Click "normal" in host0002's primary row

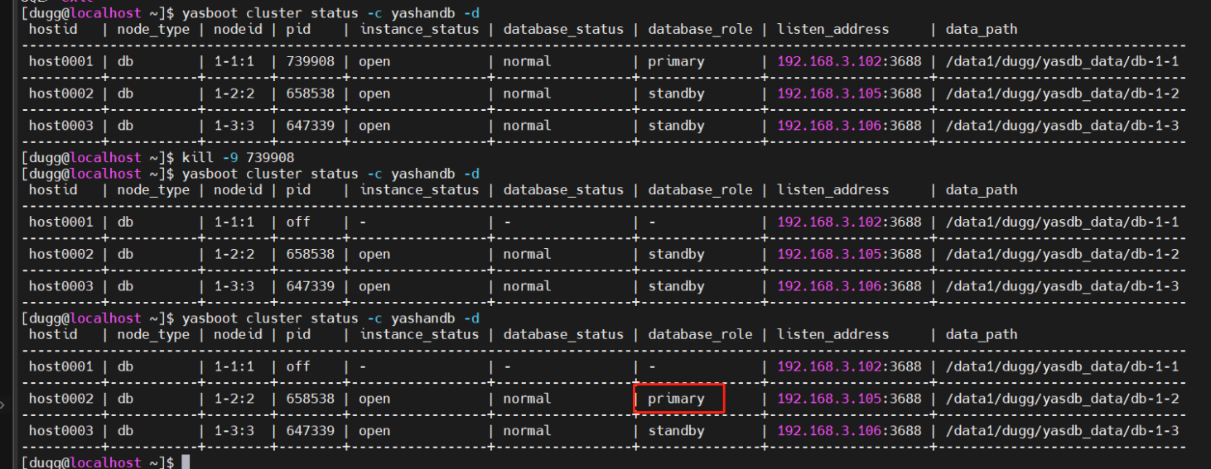pos(527,399)
